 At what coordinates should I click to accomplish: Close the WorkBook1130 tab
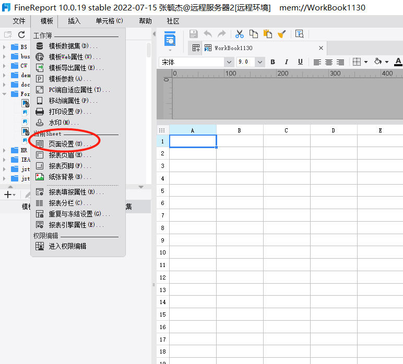321,48
